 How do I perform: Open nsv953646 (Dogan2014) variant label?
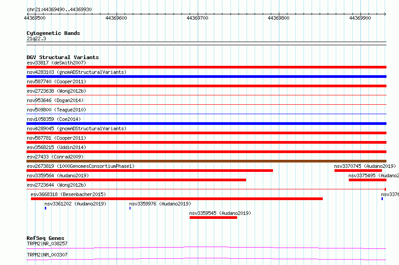point(55,100)
